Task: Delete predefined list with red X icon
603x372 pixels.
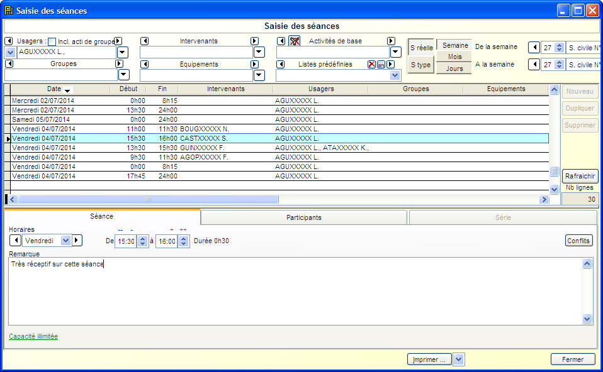Action: pyautogui.click(x=371, y=64)
